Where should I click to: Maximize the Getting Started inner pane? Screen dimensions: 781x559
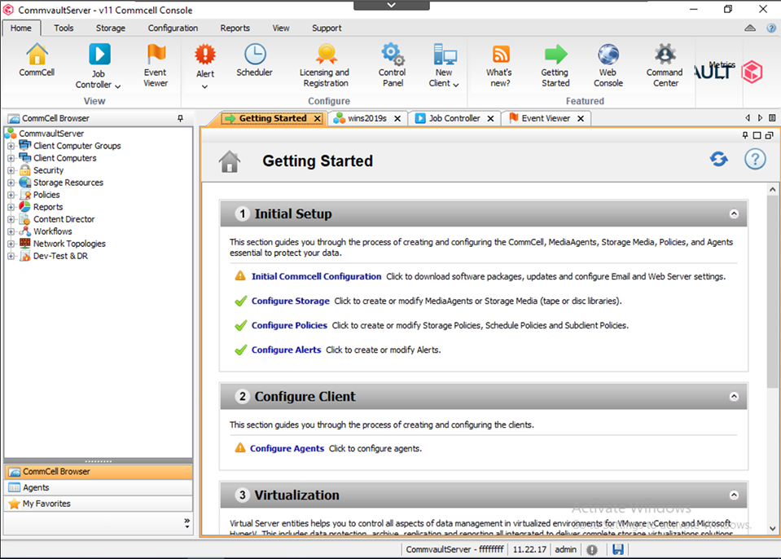(x=757, y=135)
